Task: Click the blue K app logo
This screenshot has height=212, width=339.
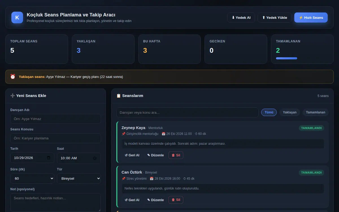Action: (17, 18)
